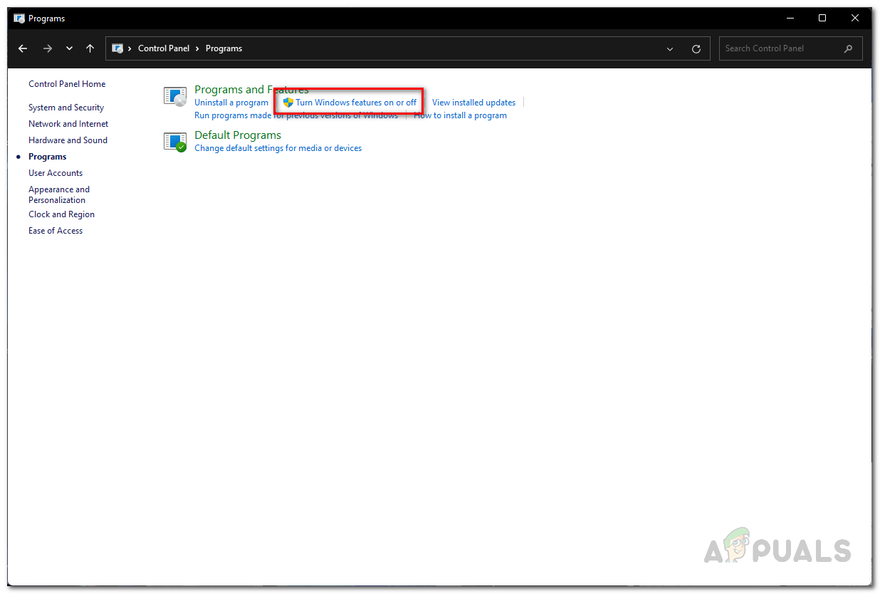
Task: Expand the address bar history dropdown
Action: [669, 48]
